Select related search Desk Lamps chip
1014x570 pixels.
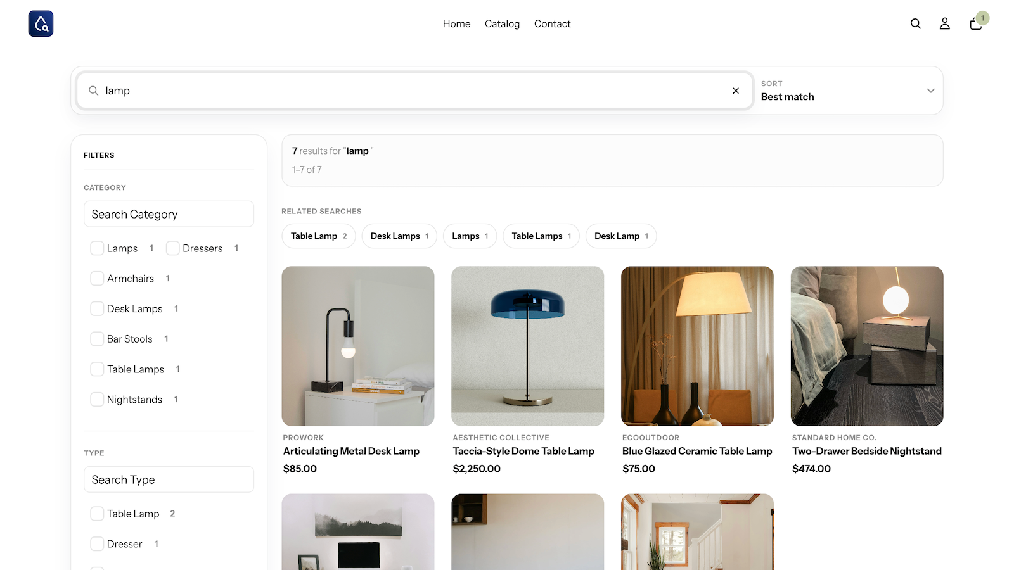click(399, 236)
